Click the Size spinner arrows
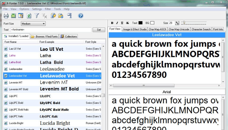The image size is (228, 130). [177, 23]
